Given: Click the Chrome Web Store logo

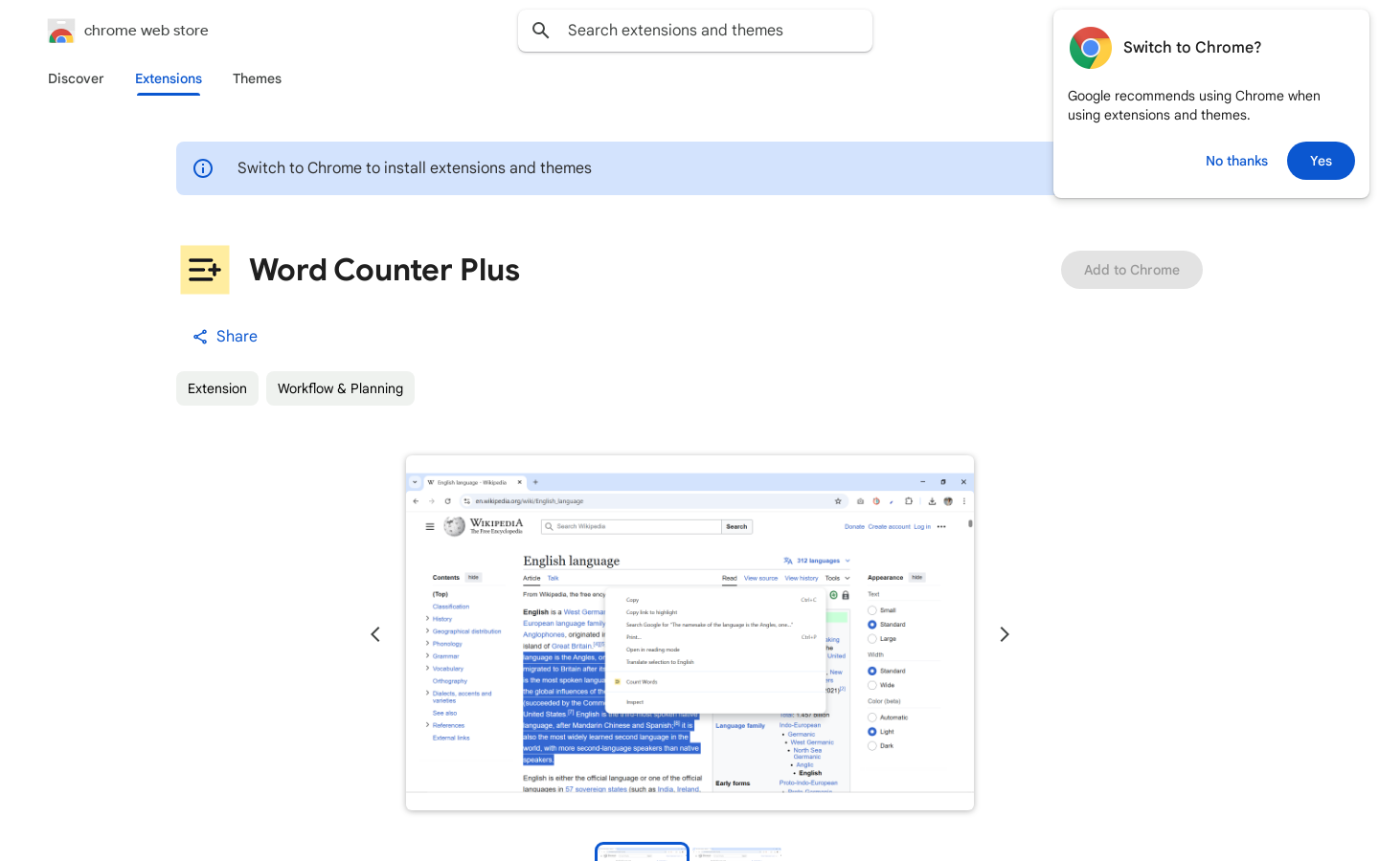Looking at the screenshot, I should coord(61,31).
